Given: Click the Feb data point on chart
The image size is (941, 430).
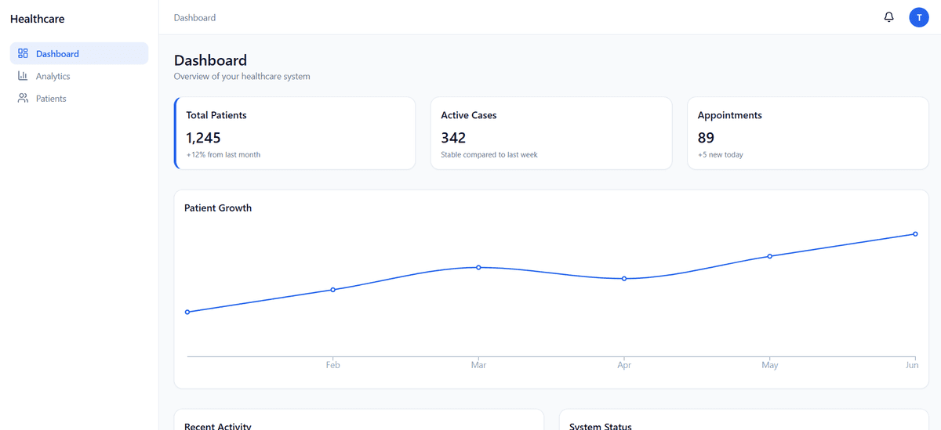Looking at the screenshot, I should pos(332,290).
